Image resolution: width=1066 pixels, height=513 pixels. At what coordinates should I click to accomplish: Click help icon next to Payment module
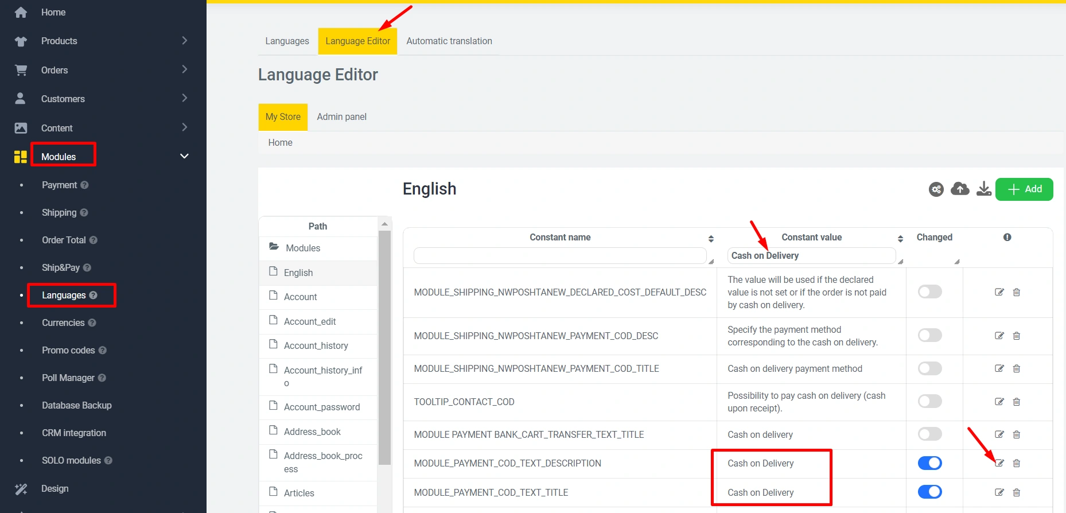(84, 185)
